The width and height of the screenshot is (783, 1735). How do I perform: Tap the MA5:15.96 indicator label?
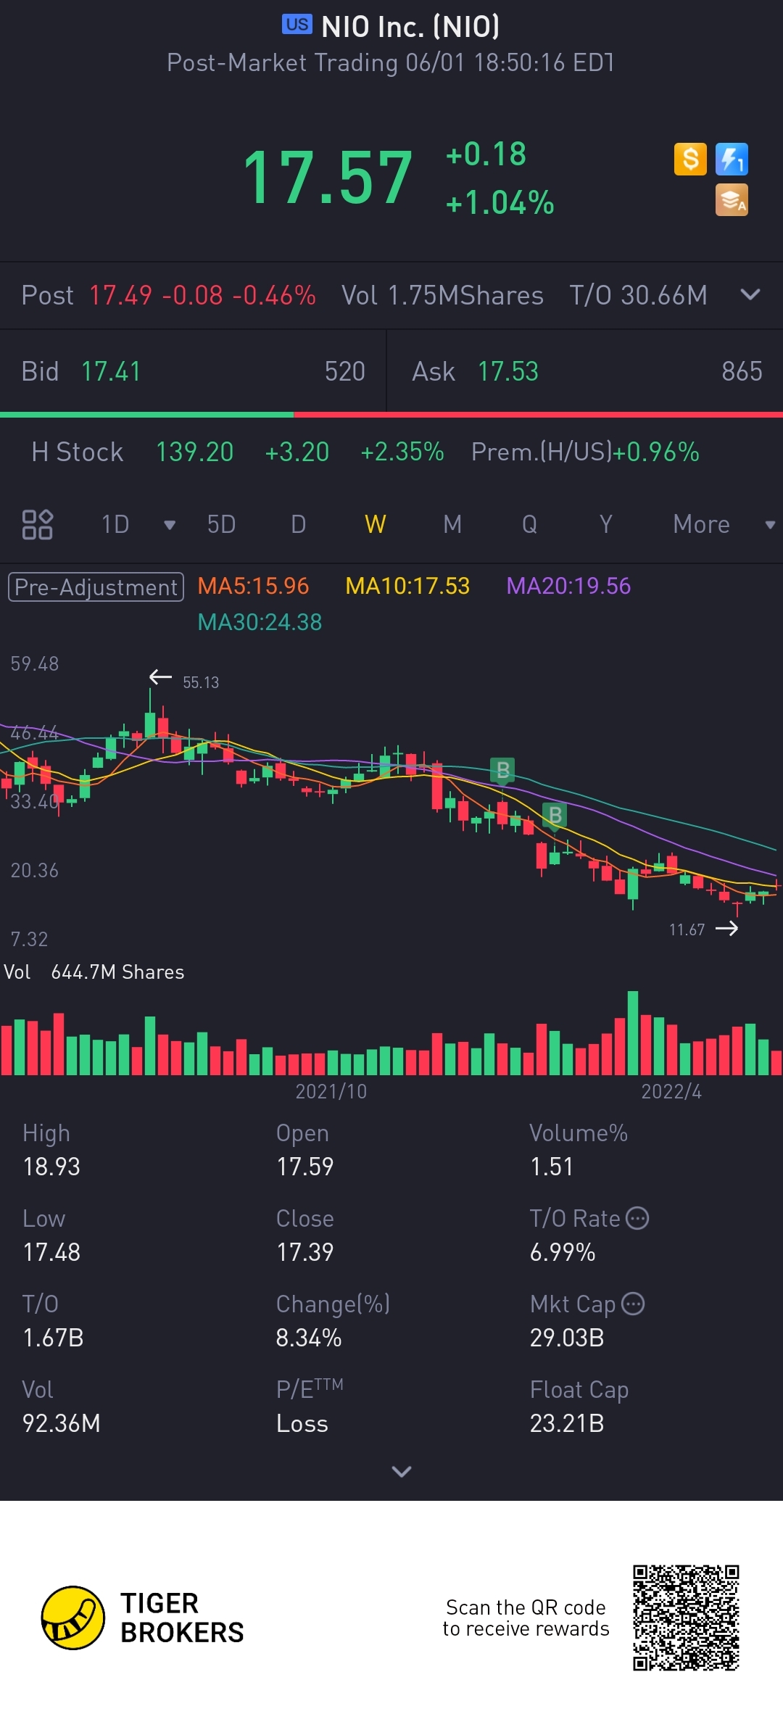253,586
